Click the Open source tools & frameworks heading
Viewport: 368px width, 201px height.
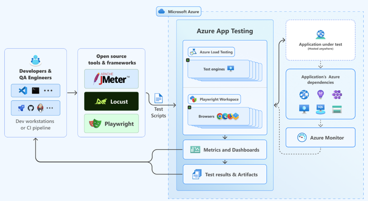coord(112,60)
